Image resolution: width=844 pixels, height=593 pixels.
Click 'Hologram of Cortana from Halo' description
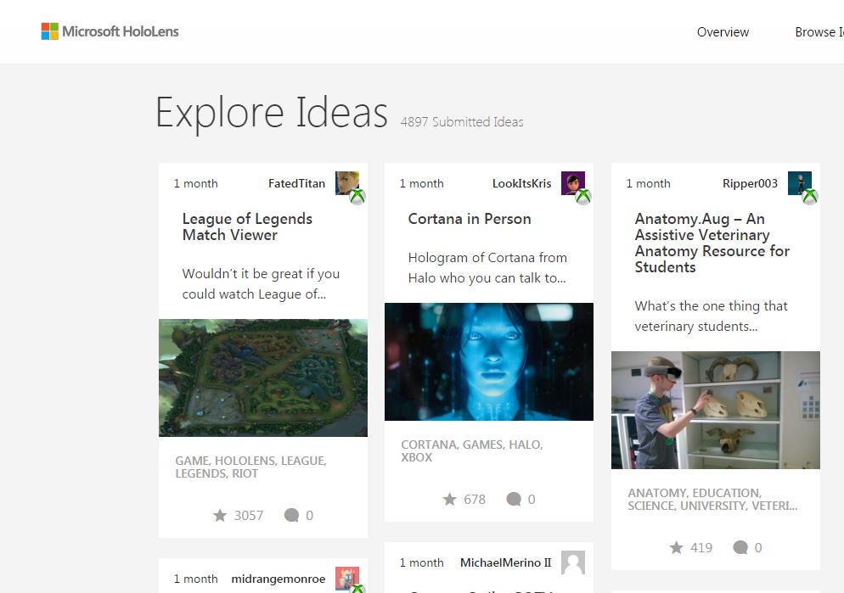click(487, 268)
